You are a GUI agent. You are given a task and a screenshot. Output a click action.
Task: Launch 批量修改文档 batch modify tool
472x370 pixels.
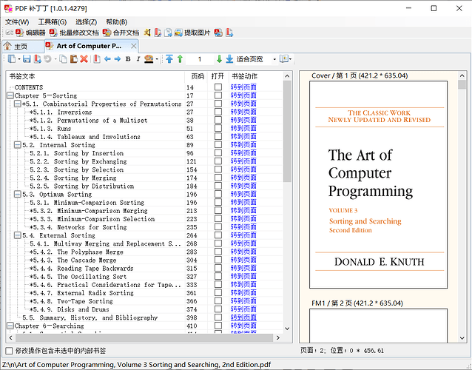click(74, 33)
